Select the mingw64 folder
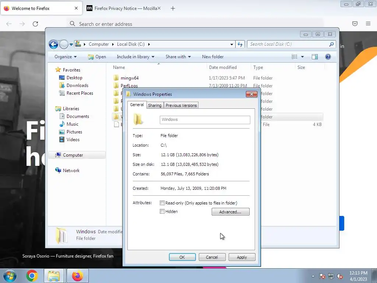This screenshot has width=377, height=283. point(129,78)
